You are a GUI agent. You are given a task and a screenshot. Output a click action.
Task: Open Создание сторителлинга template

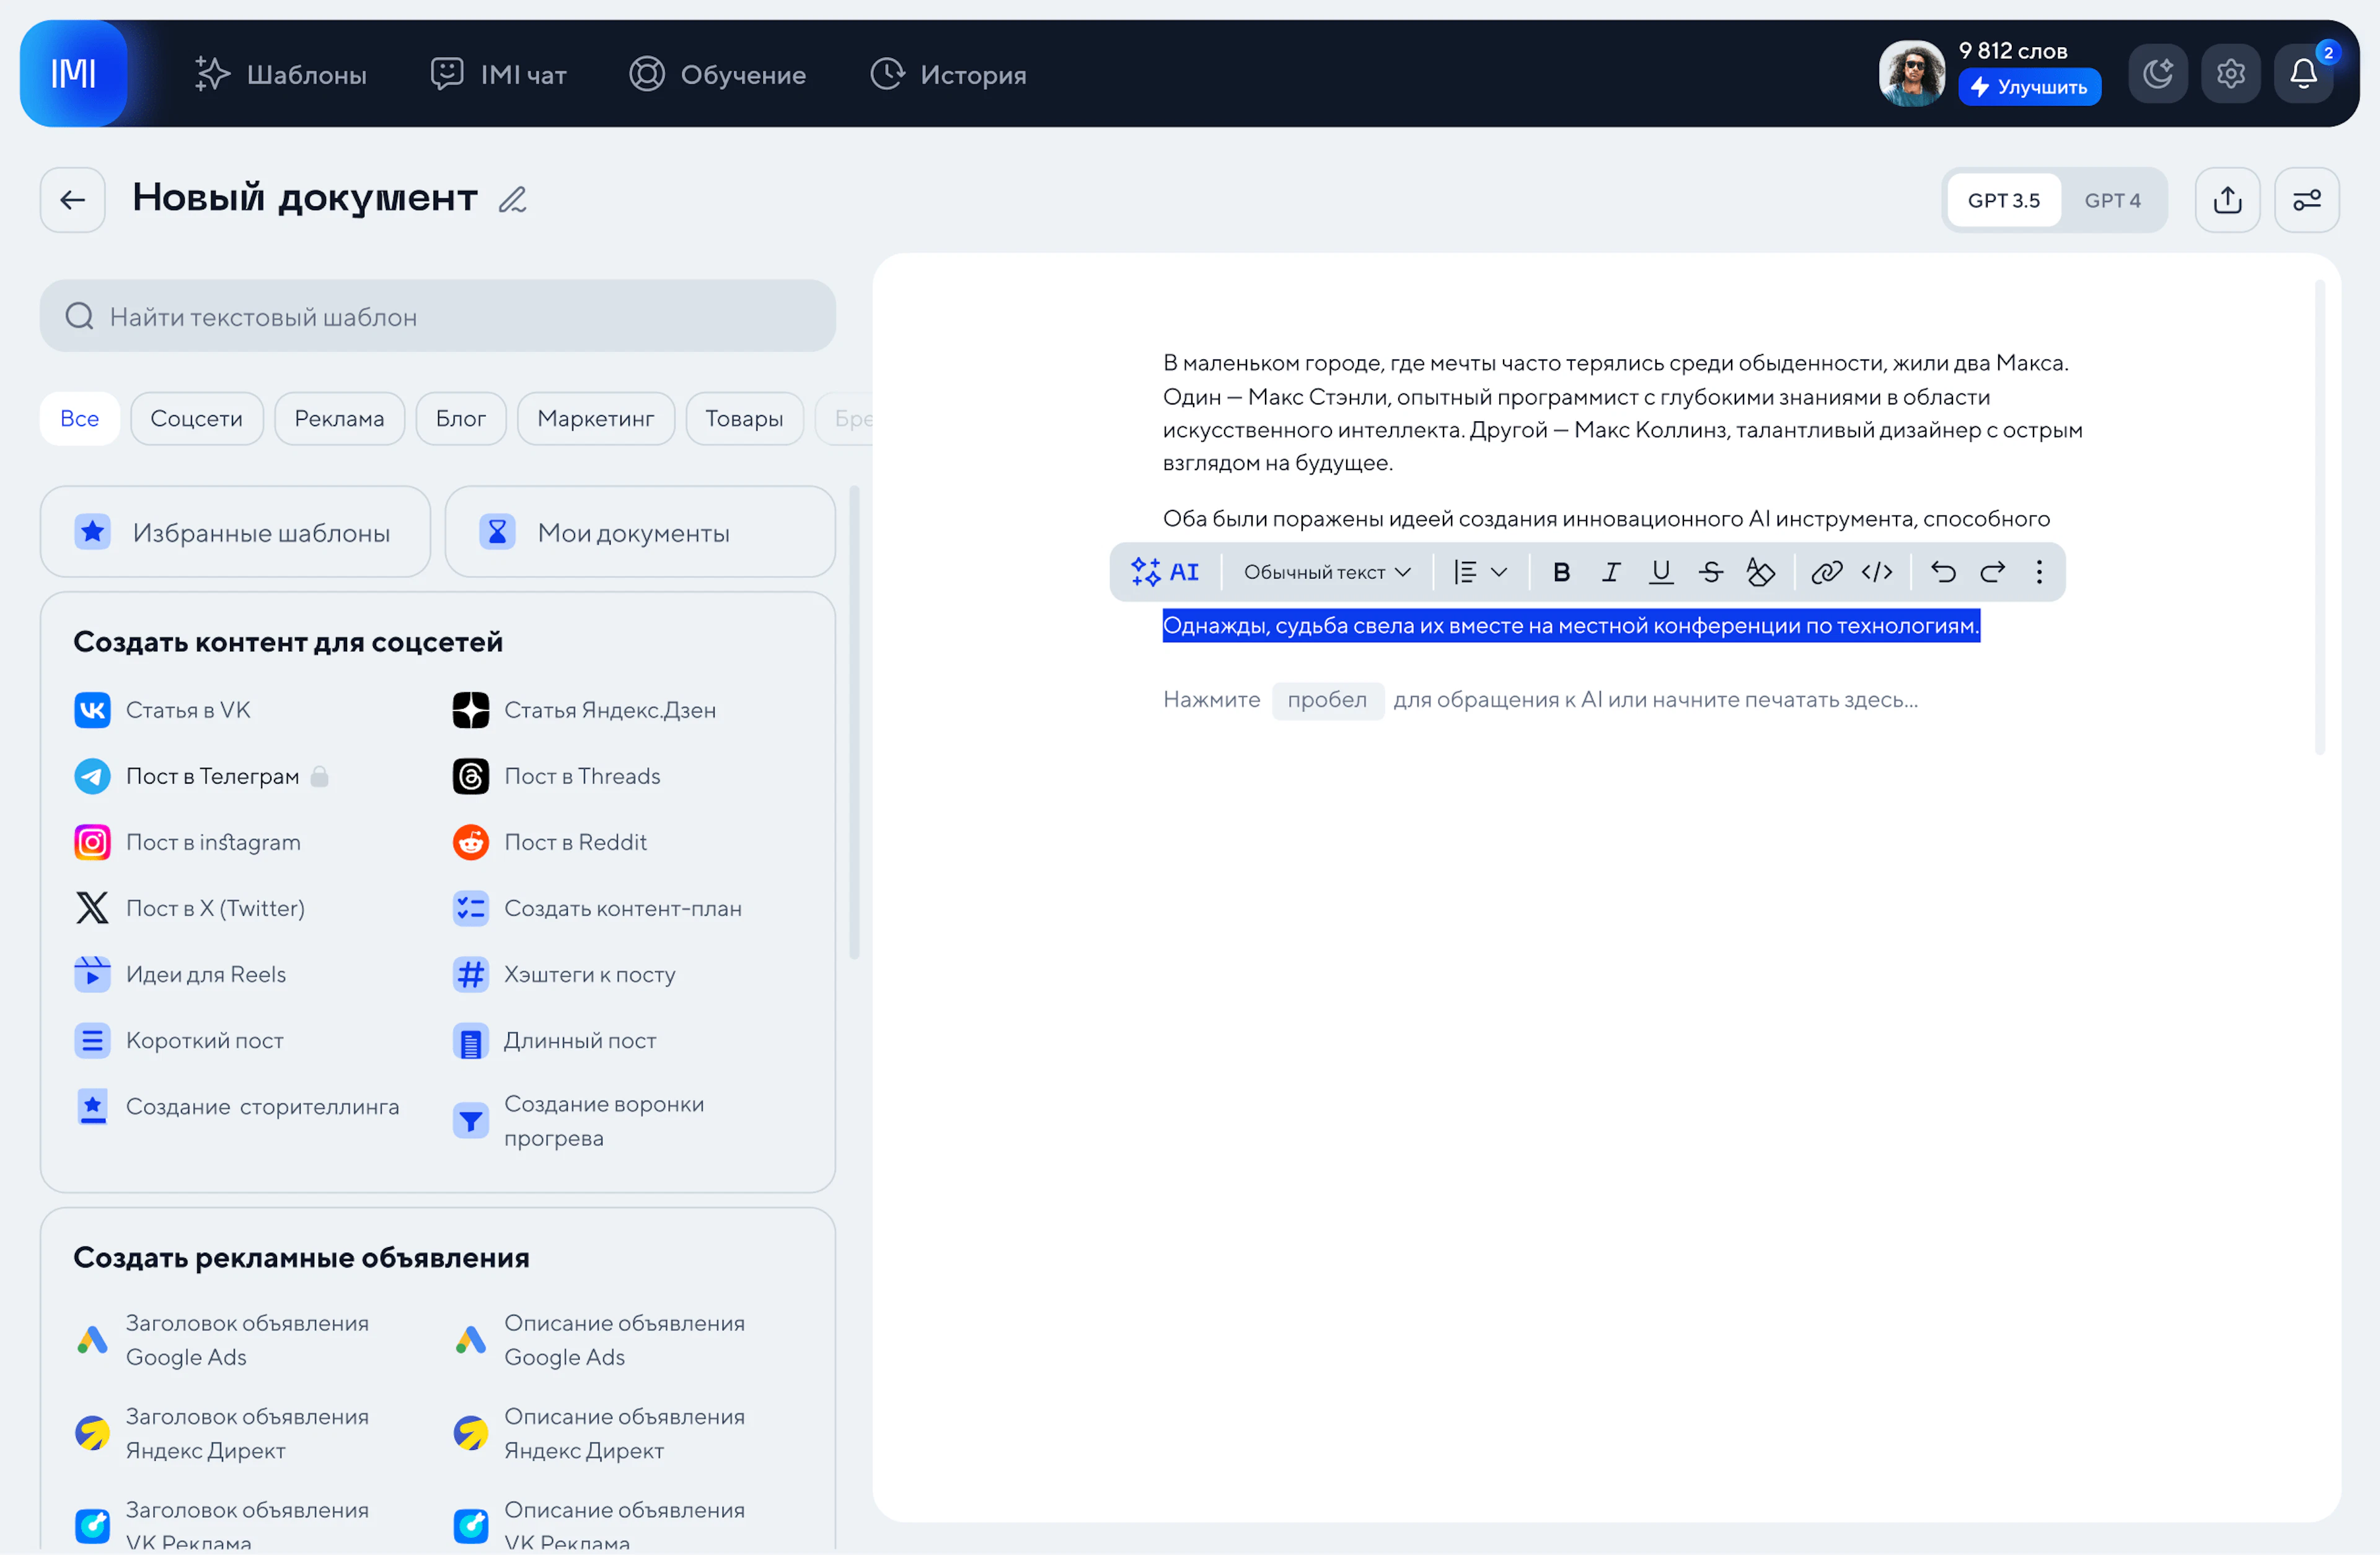237,1105
